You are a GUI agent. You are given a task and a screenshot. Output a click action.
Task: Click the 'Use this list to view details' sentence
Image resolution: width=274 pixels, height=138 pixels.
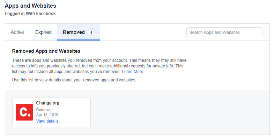pos(74,80)
